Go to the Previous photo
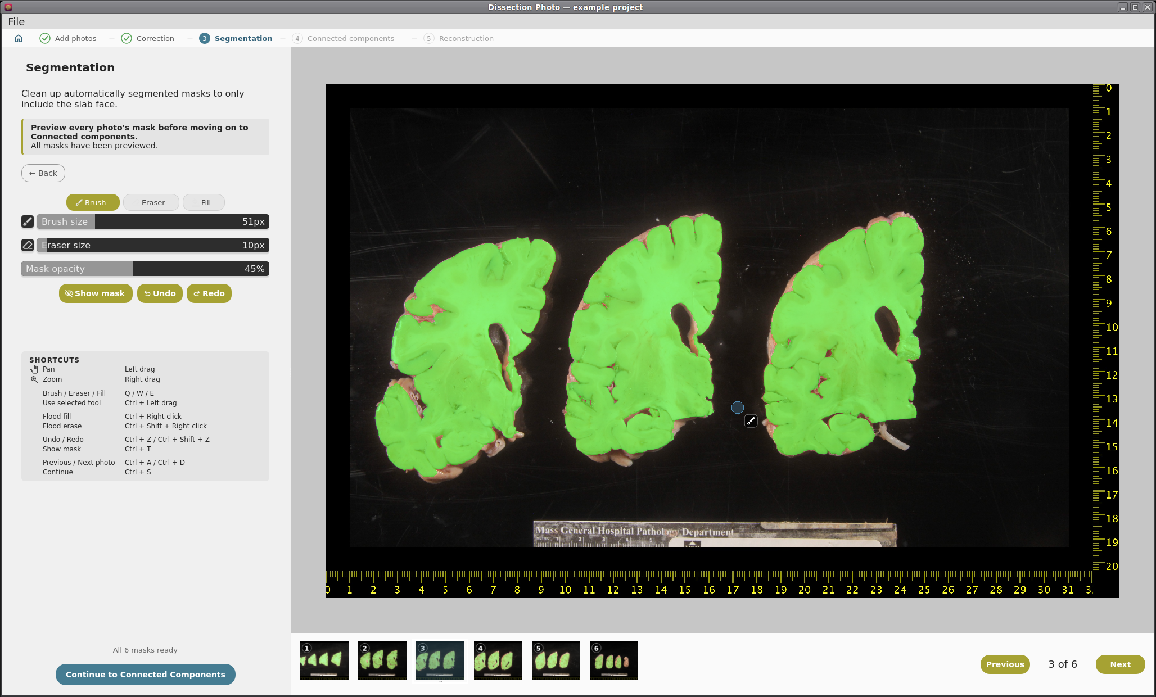Viewport: 1156px width, 697px height. click(1005, 664)
